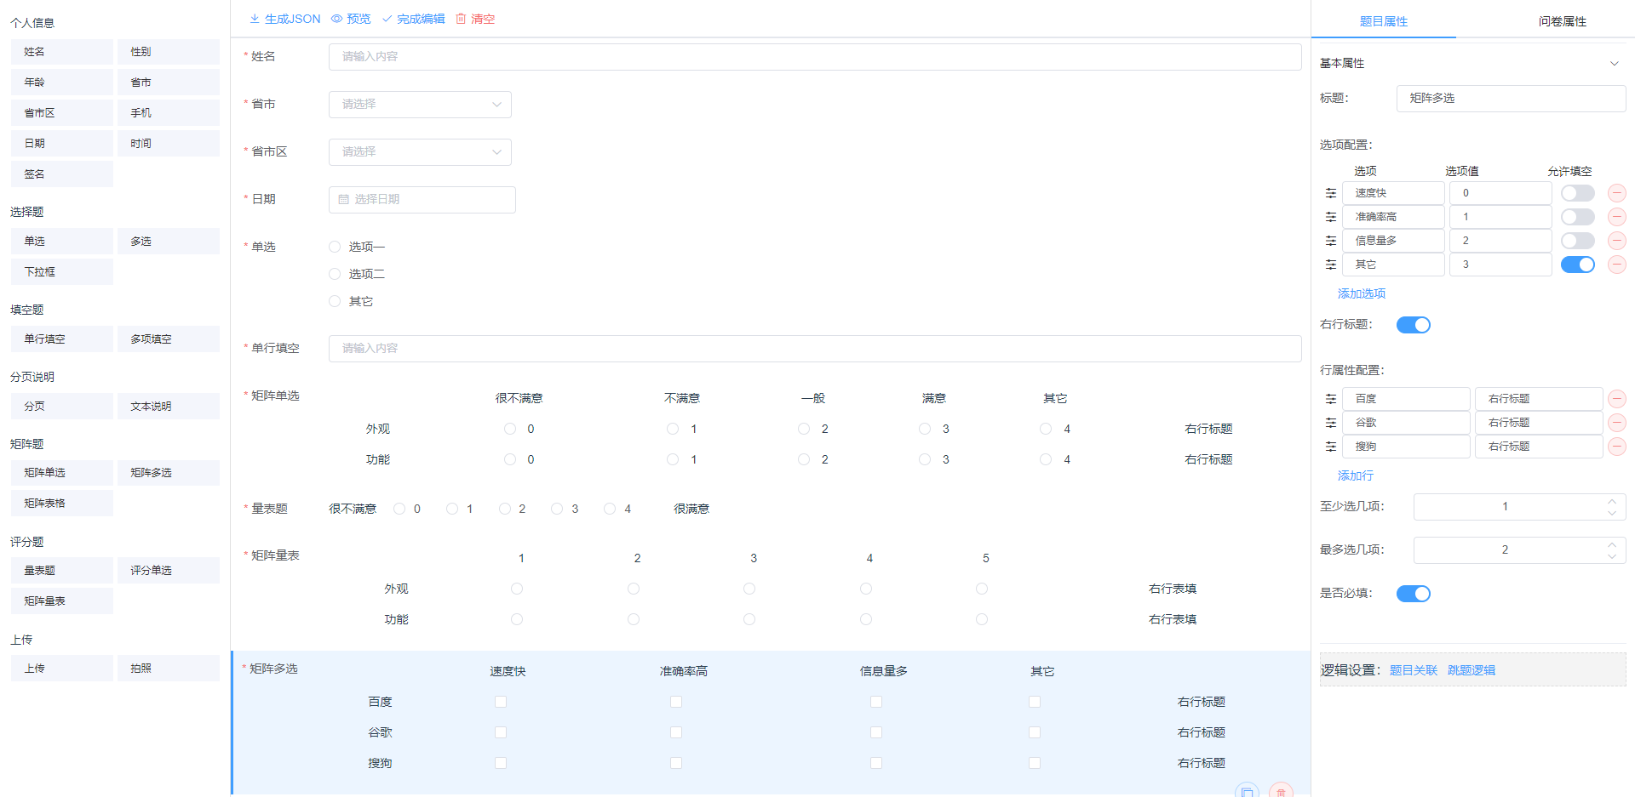The image size is (1635, 797).
Task: Click the 清空 trash icon in toolbar
Action: coord(461,18)
